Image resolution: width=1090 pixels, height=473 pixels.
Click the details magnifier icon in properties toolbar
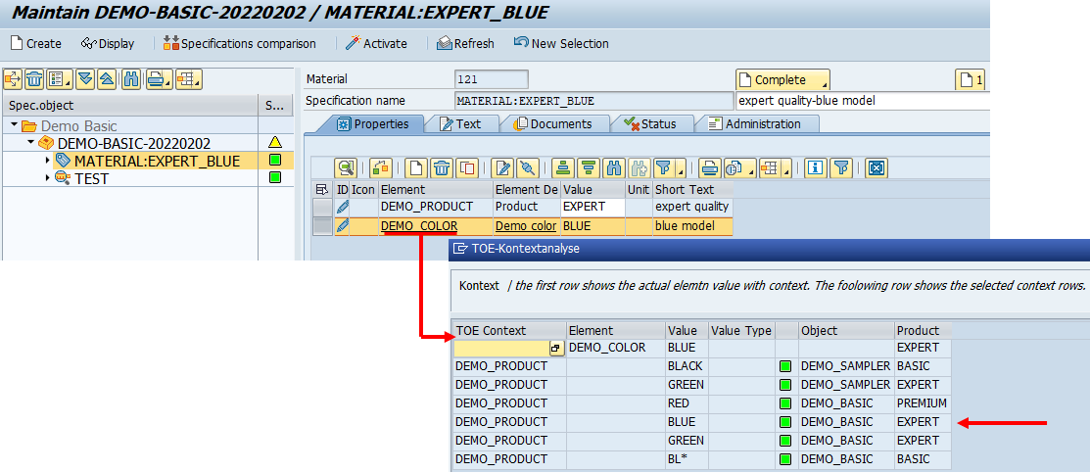click(345, 167)
